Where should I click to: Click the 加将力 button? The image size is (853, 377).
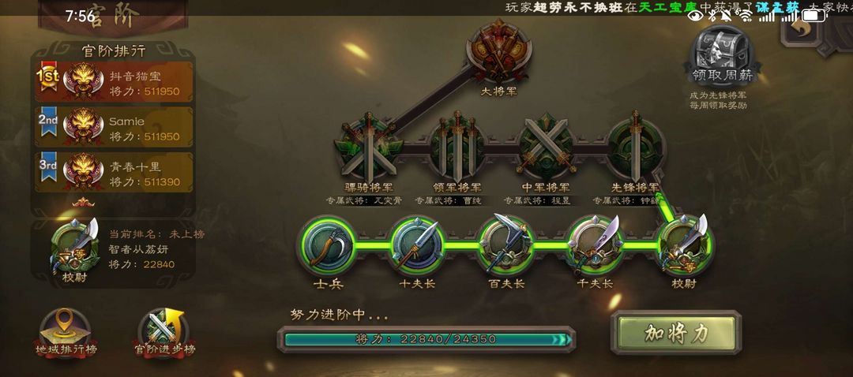676,333
